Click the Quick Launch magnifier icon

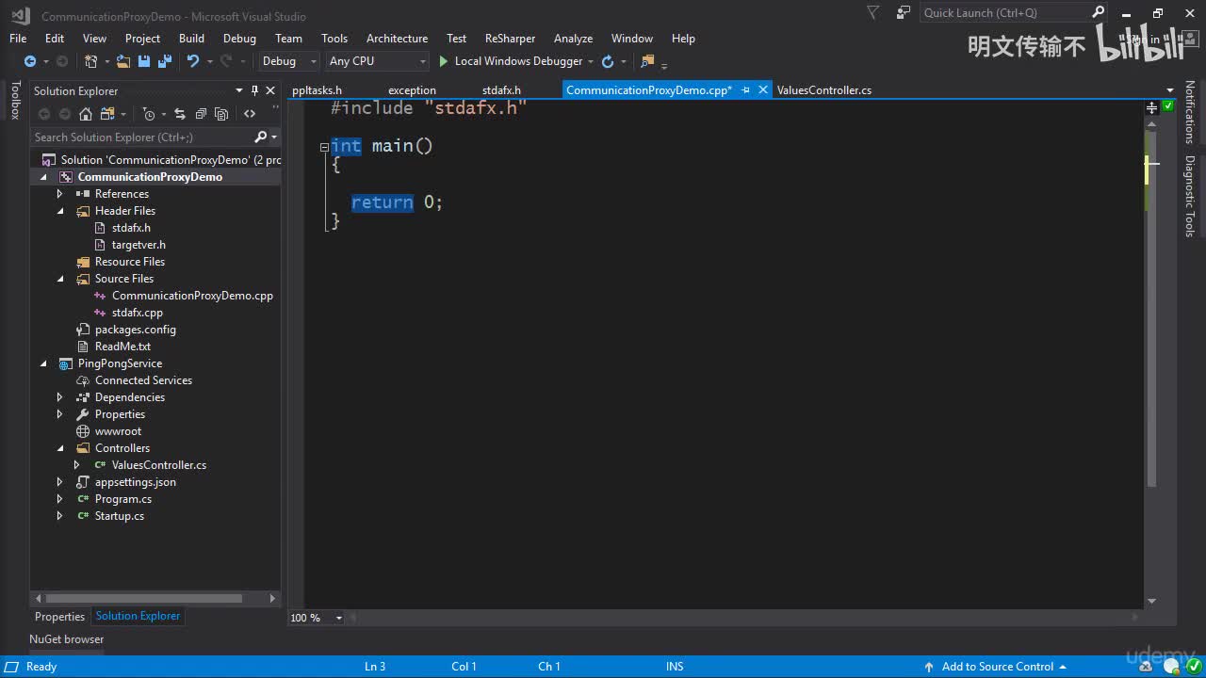(1098, 13)
